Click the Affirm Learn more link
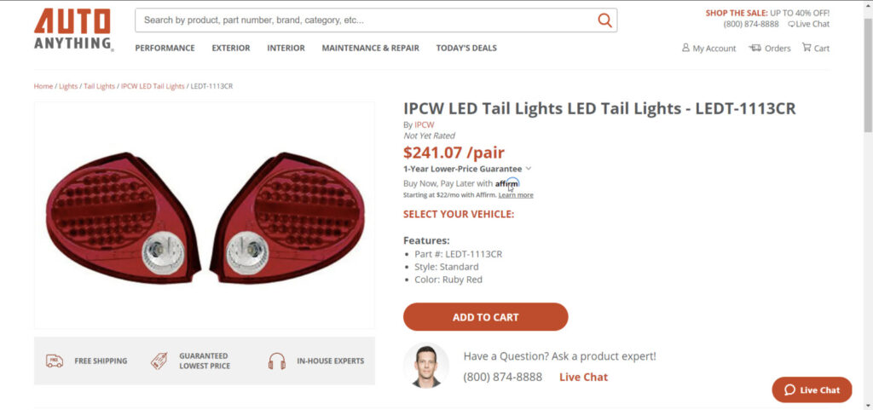Viewport: 873px width, 410px height. (x=516, y=195)
